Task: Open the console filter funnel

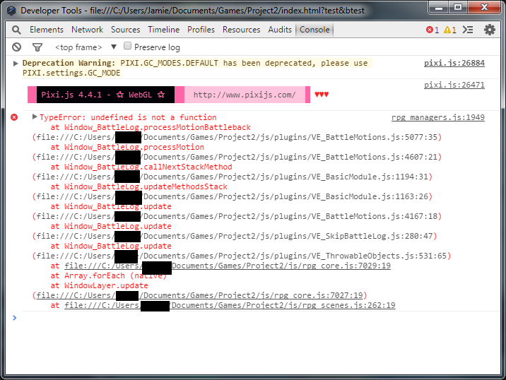Action: coord(37,47)
